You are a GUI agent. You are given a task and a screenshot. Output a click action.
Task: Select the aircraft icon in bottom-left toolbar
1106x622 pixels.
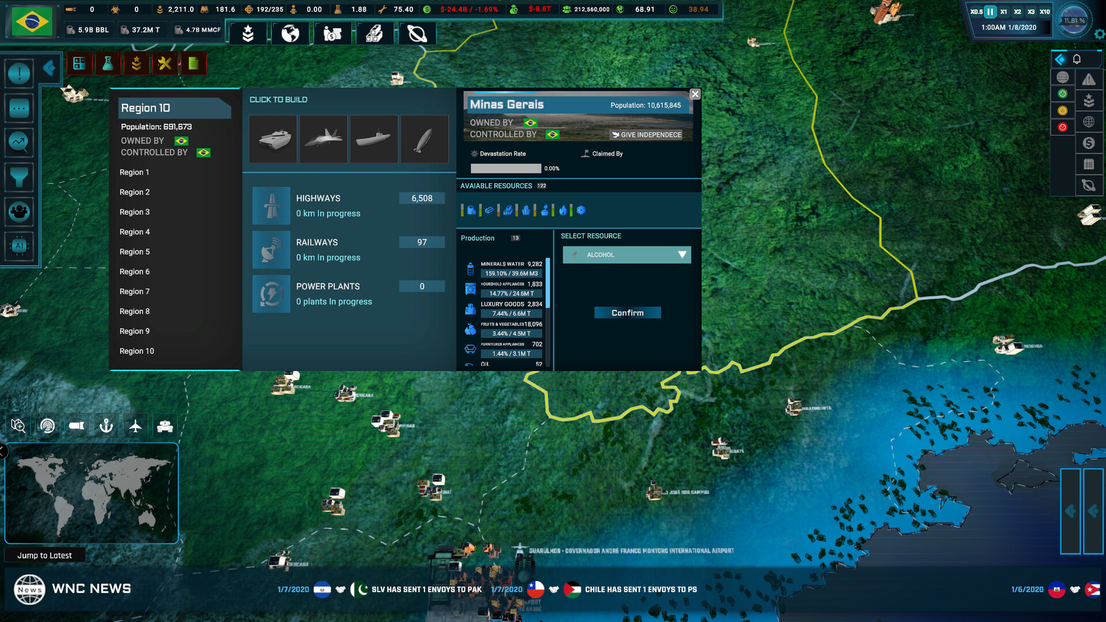point(135,426)
